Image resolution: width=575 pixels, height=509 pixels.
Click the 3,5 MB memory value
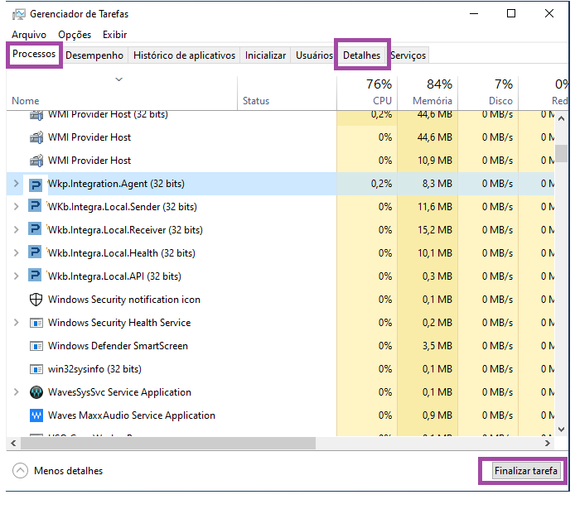pos(437,346)
